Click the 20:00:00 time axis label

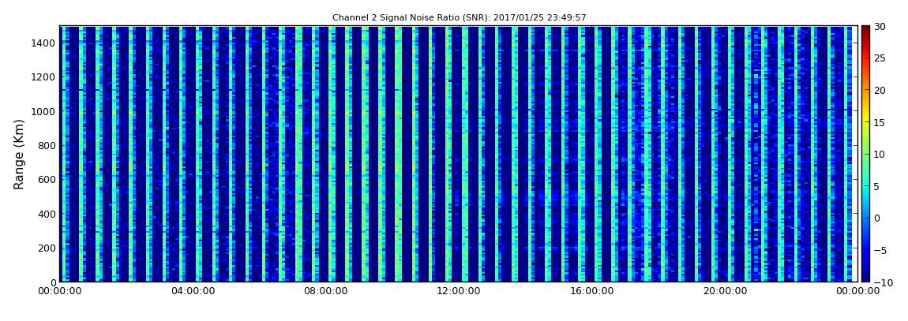click(x=724, y=291)
